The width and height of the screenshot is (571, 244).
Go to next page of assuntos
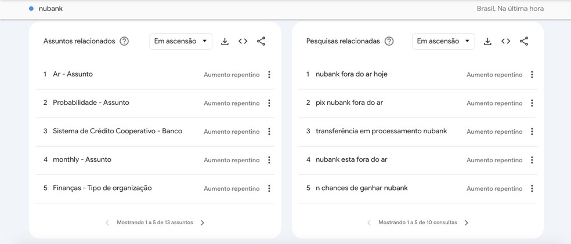click(x=203, y=223)
